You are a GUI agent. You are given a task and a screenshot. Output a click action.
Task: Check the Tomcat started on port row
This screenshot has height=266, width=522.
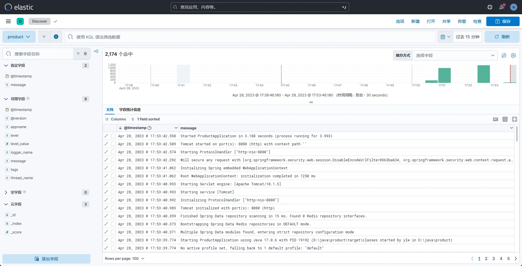pyautogui.click(x=113, y=144)
